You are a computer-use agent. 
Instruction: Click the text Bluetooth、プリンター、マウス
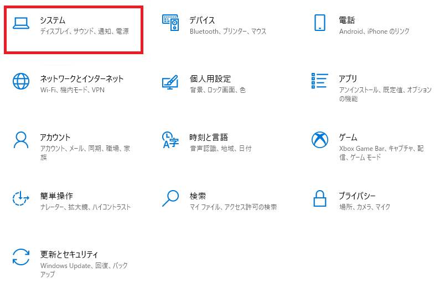(x=228, y=32)
